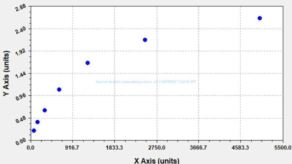Click the "0.48" Y-axis tick label

tap(20, 120)
